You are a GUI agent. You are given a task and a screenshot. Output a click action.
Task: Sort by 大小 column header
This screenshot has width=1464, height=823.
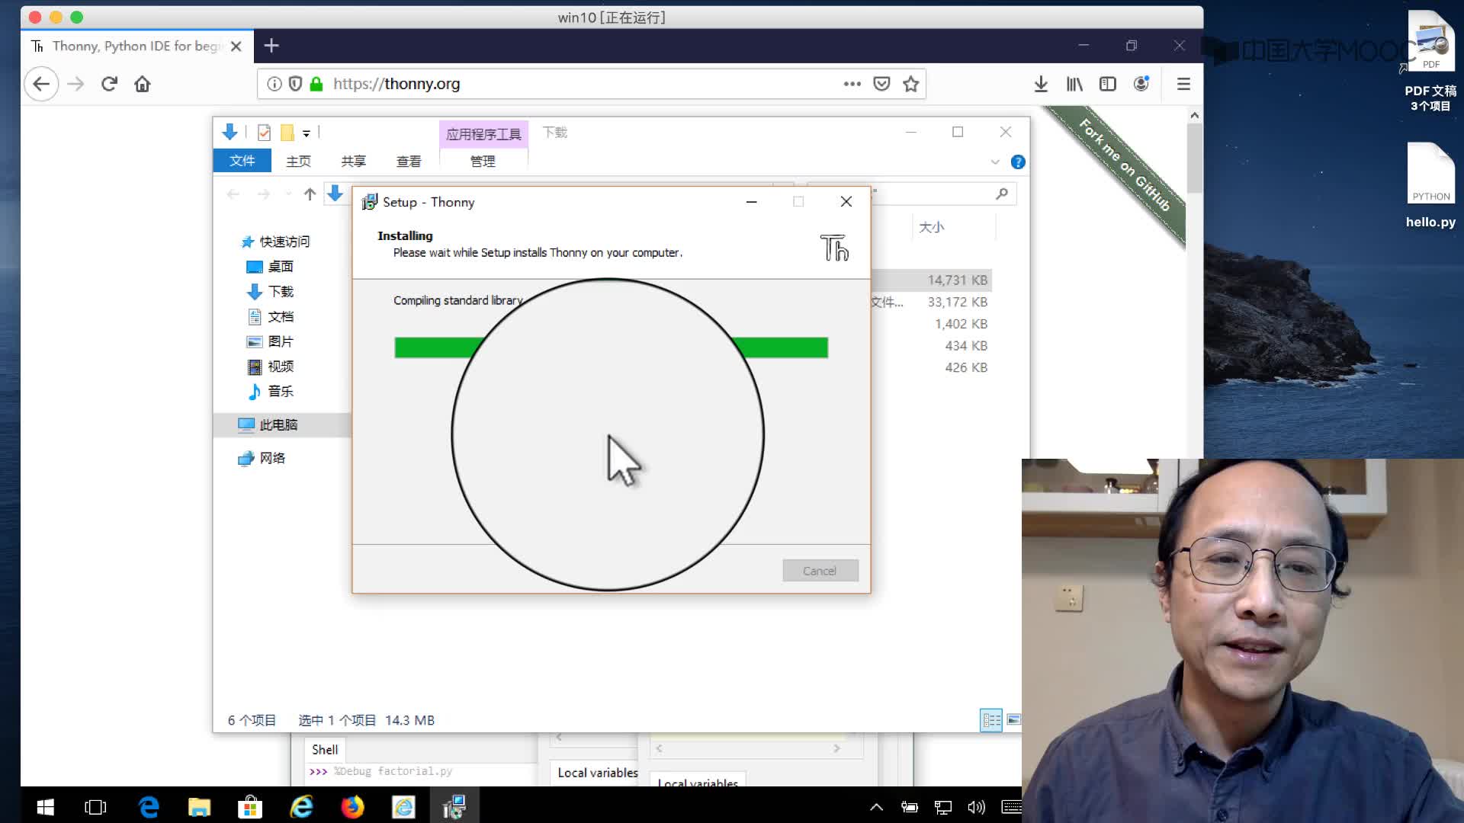tap(932, 227)
